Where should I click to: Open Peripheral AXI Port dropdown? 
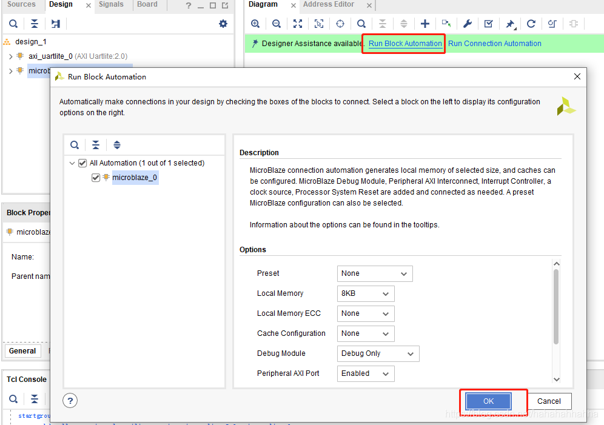(x=366, y=373)
